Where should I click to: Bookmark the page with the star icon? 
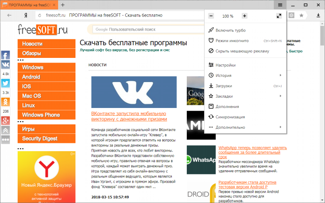coord(301,15)
